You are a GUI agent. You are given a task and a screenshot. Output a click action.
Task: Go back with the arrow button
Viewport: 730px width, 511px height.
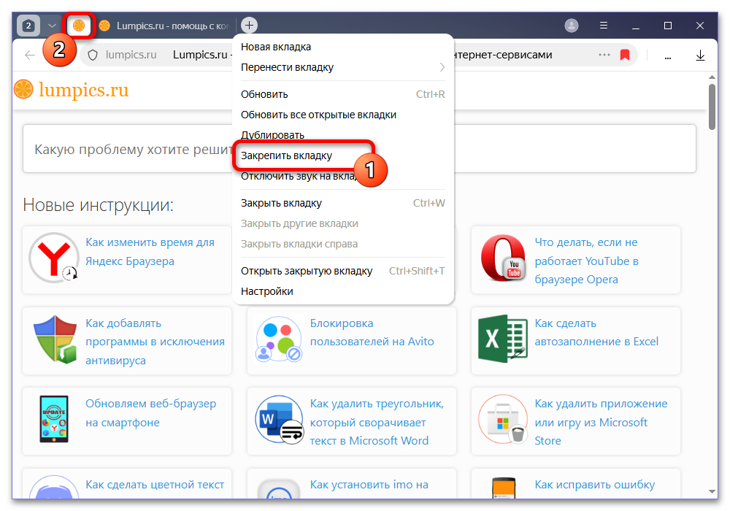(30, 55)
